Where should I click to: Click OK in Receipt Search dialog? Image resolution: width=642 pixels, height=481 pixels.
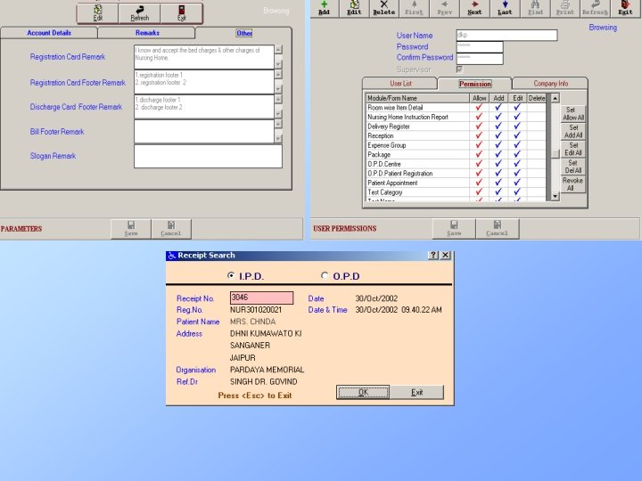click(363, 392)
